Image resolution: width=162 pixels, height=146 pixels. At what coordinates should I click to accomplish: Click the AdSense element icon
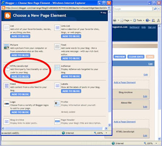click(57, 68)
